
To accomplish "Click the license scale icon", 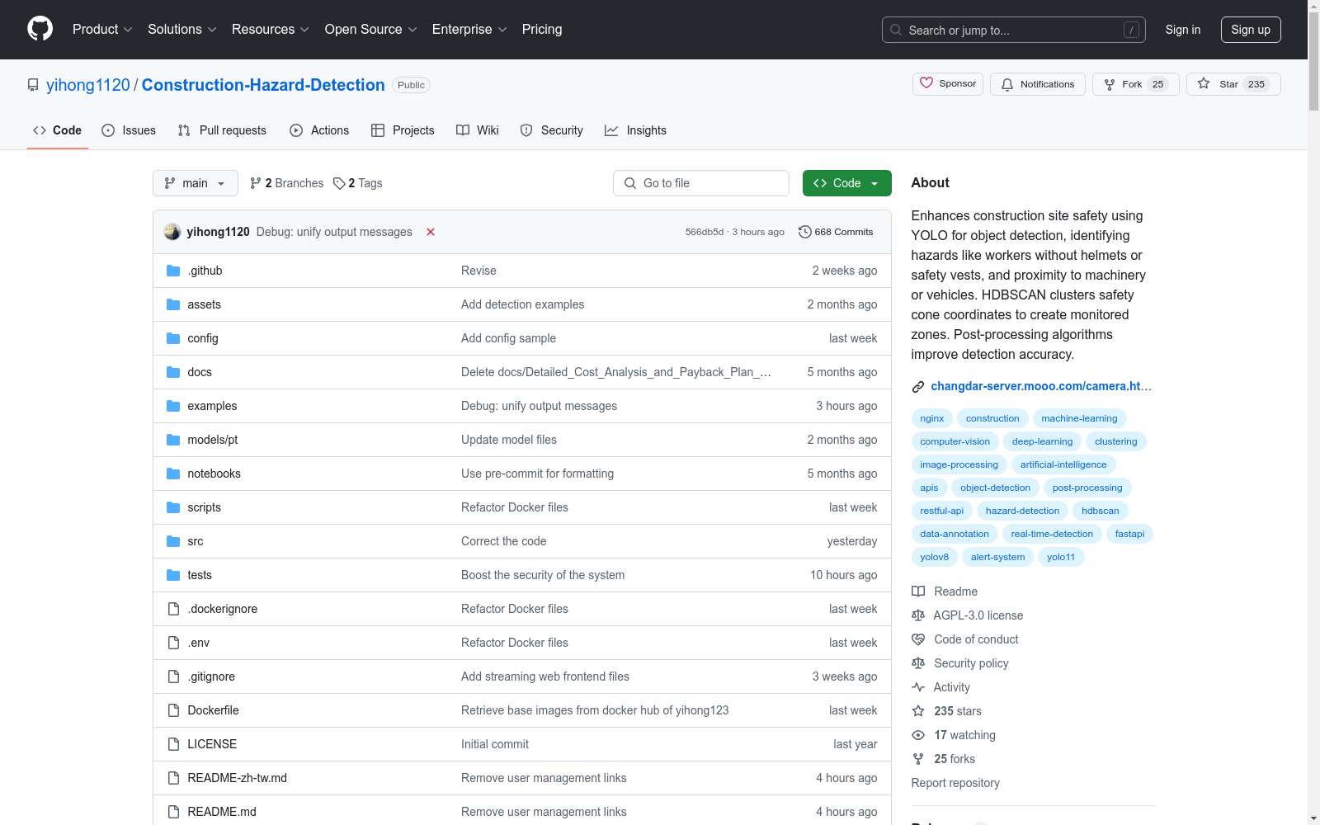I will (x=918, y=615).
